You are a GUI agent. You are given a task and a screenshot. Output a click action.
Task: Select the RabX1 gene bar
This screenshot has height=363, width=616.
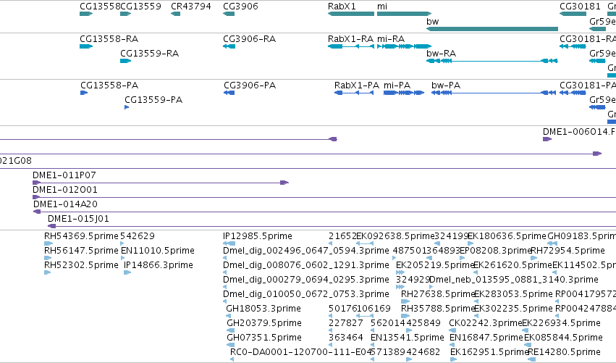tap(351, 14)
